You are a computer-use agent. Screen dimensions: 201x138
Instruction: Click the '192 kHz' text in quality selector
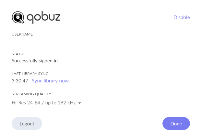[67, 103]
